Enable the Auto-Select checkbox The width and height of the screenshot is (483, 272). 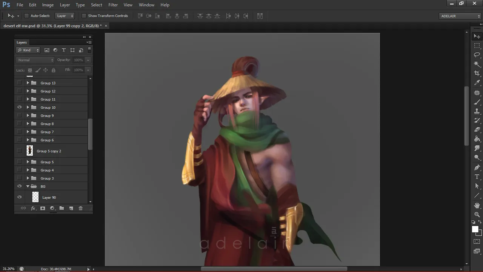tap(26, 16)
